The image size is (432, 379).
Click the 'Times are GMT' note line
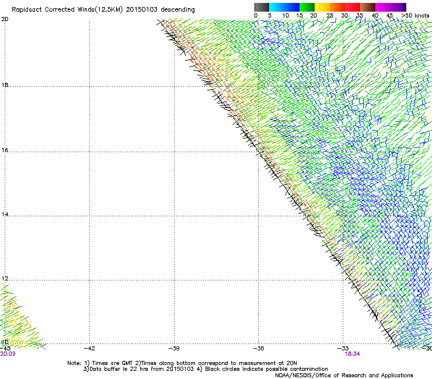coord(182,363)
